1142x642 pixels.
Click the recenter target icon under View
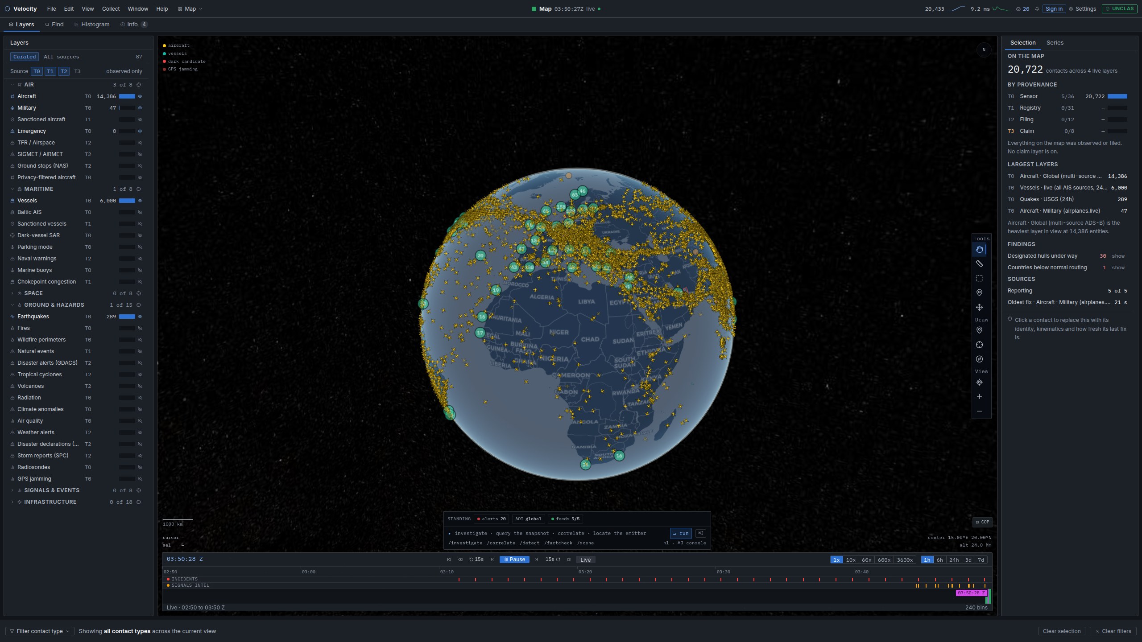(x=979, y=382)
